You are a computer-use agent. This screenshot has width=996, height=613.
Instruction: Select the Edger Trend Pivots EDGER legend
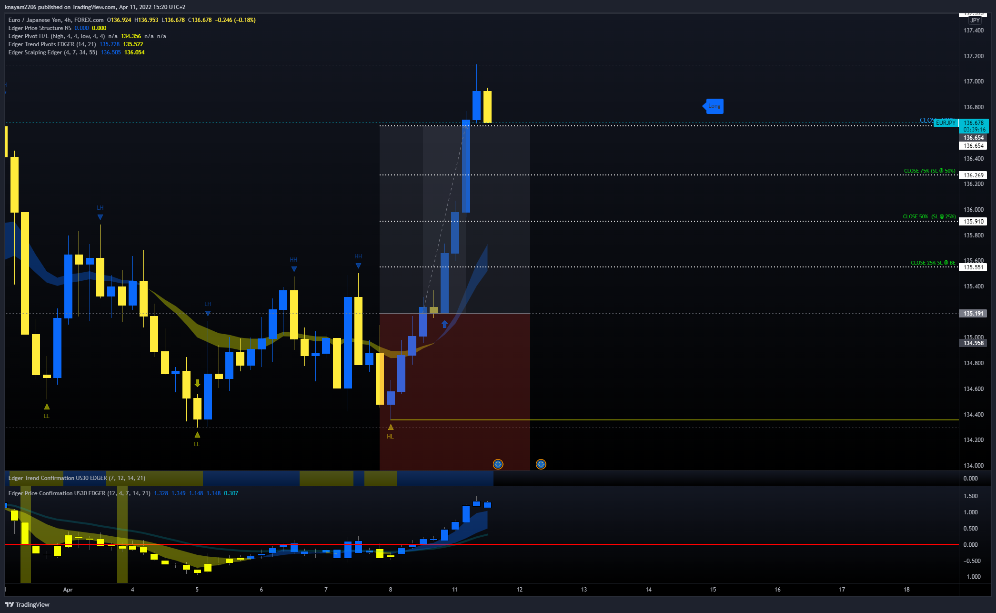[52, 44]
